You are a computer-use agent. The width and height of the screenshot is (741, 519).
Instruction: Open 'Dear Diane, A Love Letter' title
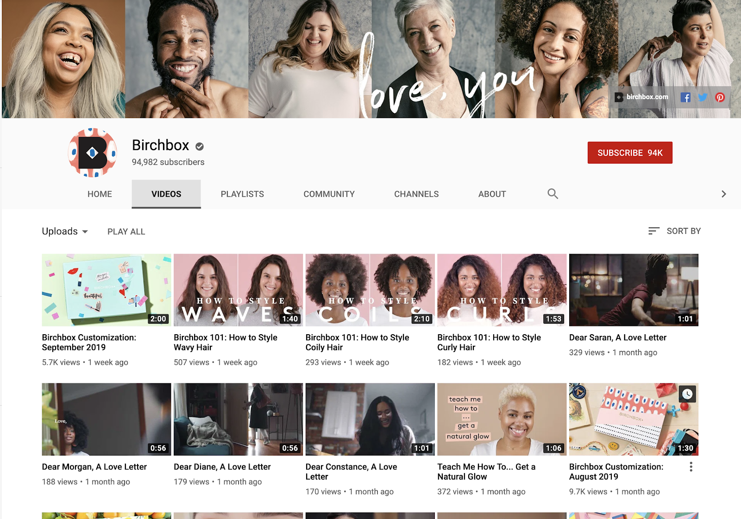tap(222, 467)
